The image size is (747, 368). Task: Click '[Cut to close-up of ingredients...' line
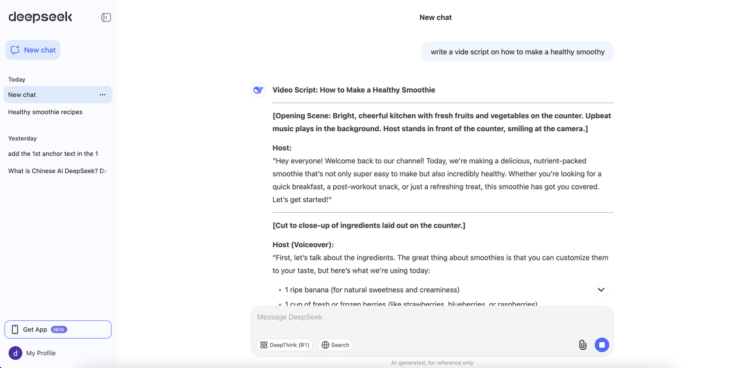(x=369, y=225)
